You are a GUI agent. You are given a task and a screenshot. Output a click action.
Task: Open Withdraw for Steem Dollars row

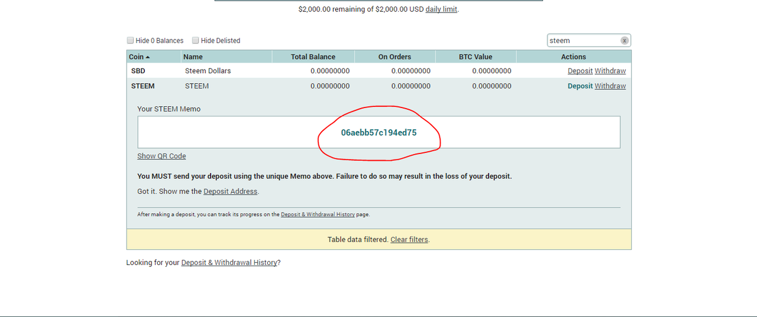[x=610, y=71]
